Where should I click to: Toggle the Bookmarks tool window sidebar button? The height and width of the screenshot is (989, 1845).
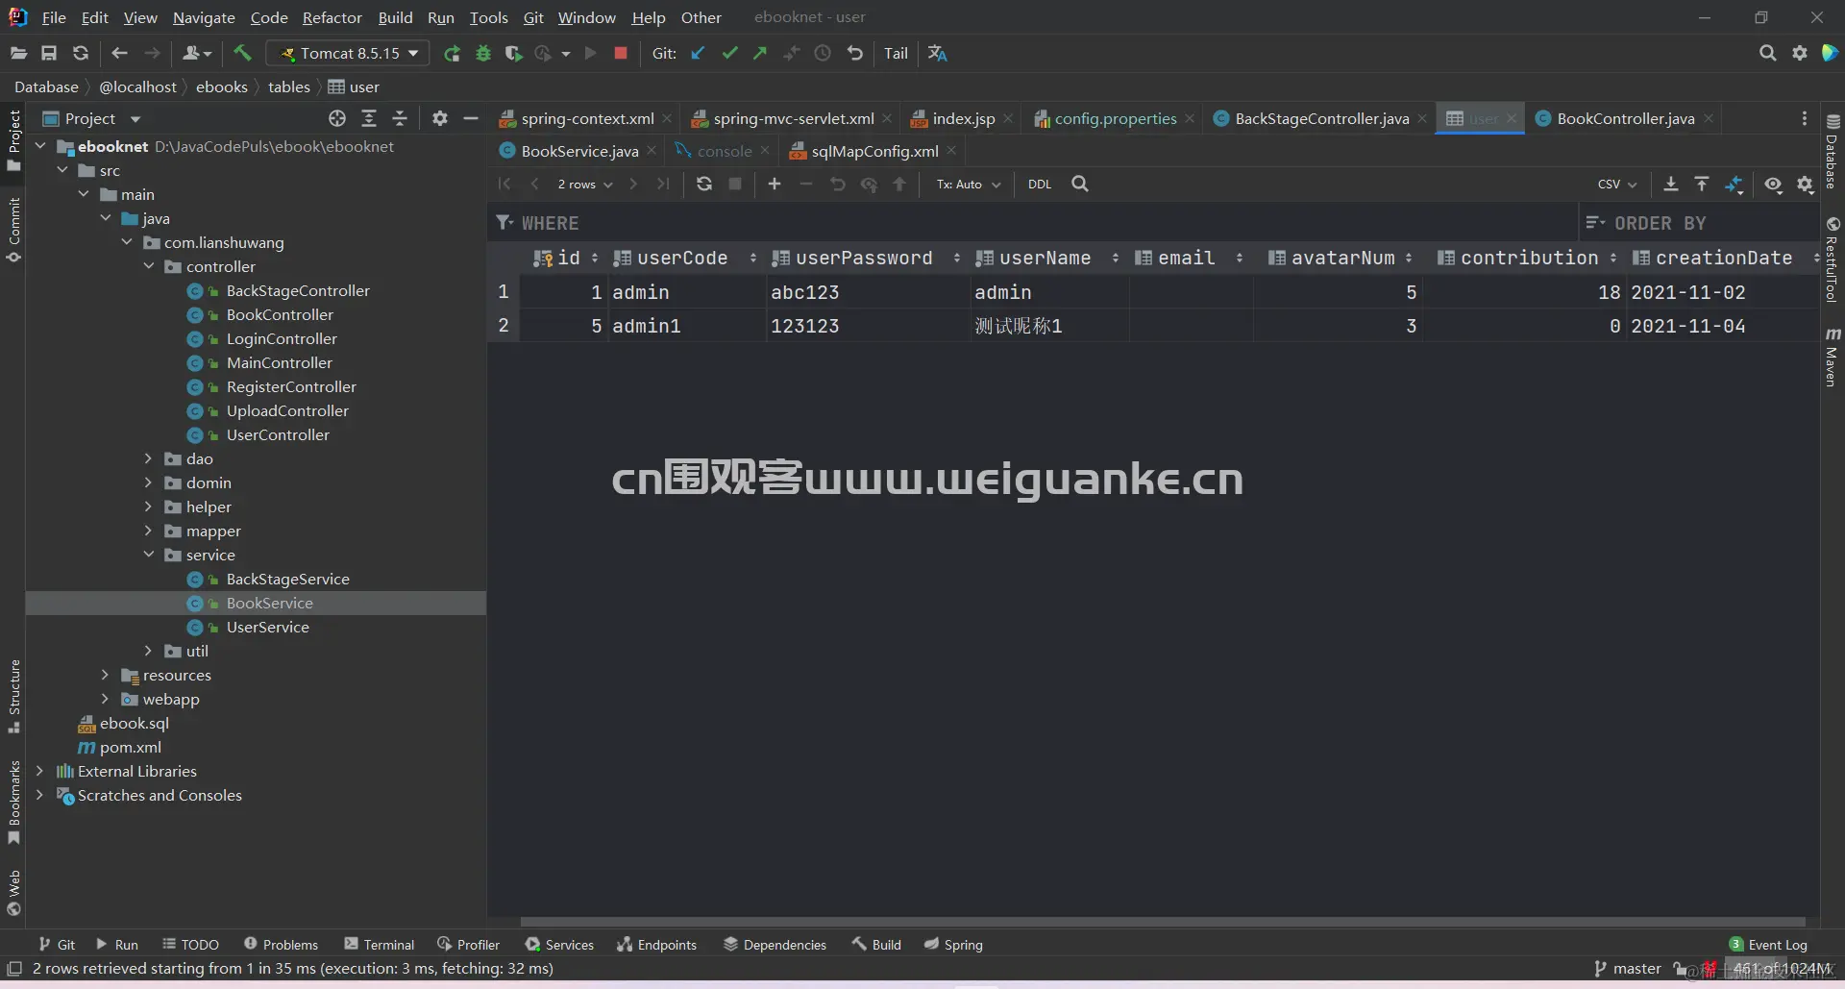13,804
